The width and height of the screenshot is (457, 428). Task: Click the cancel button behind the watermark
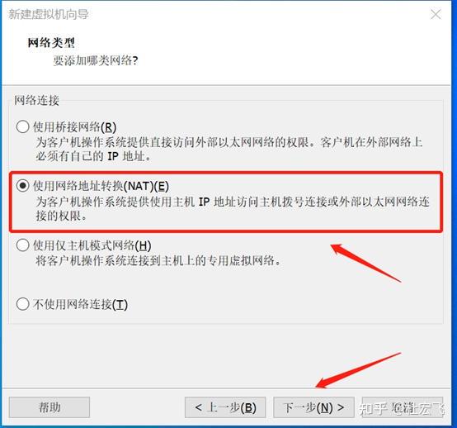[403, 407]
